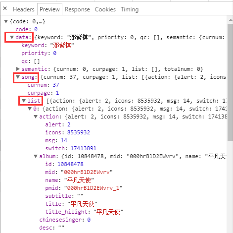233x233 pixels.
Task: Select the 'priority: 0' row
Action: [39, 53]
